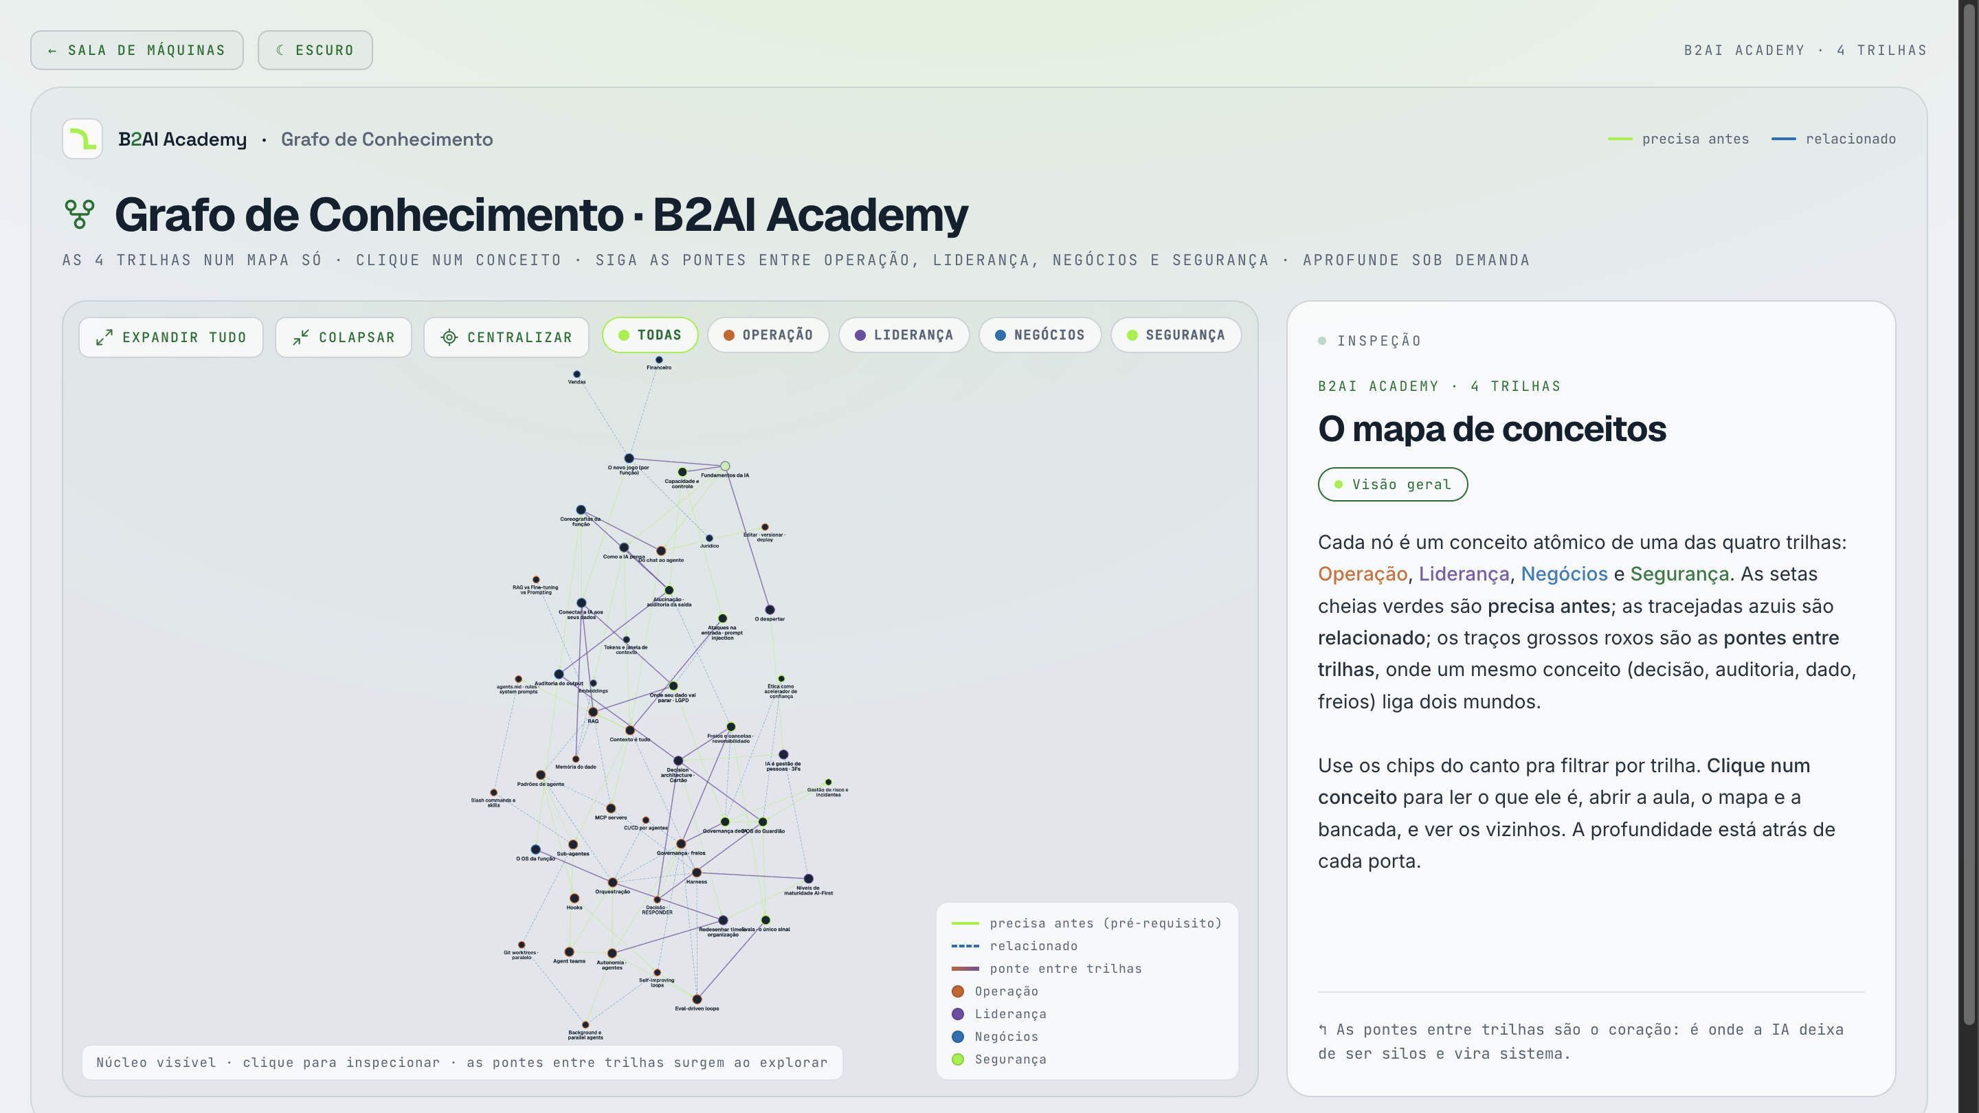Click the graph icon beside the main heading

click(80, 214)
